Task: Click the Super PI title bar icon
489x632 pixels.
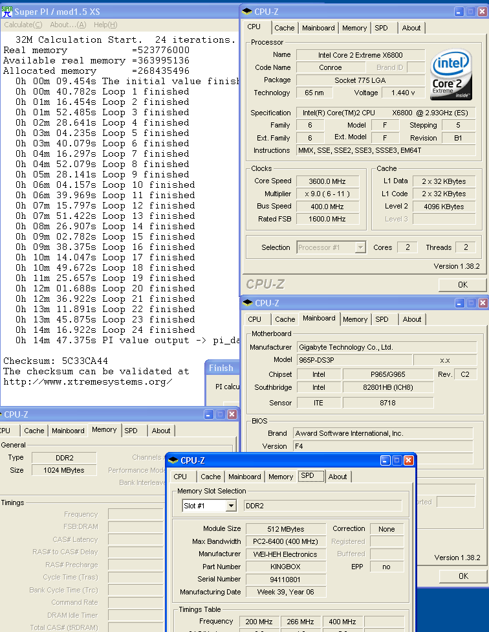Action: click(7, 12)
